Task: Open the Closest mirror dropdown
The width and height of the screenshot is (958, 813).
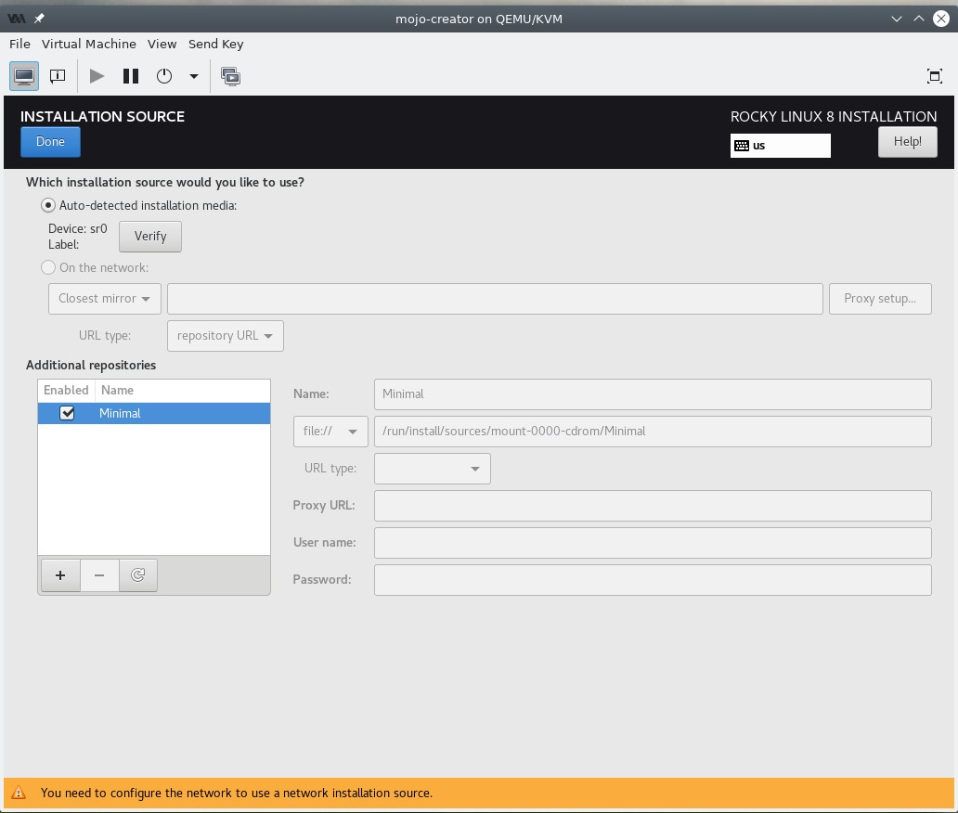Action: [104, 299]
